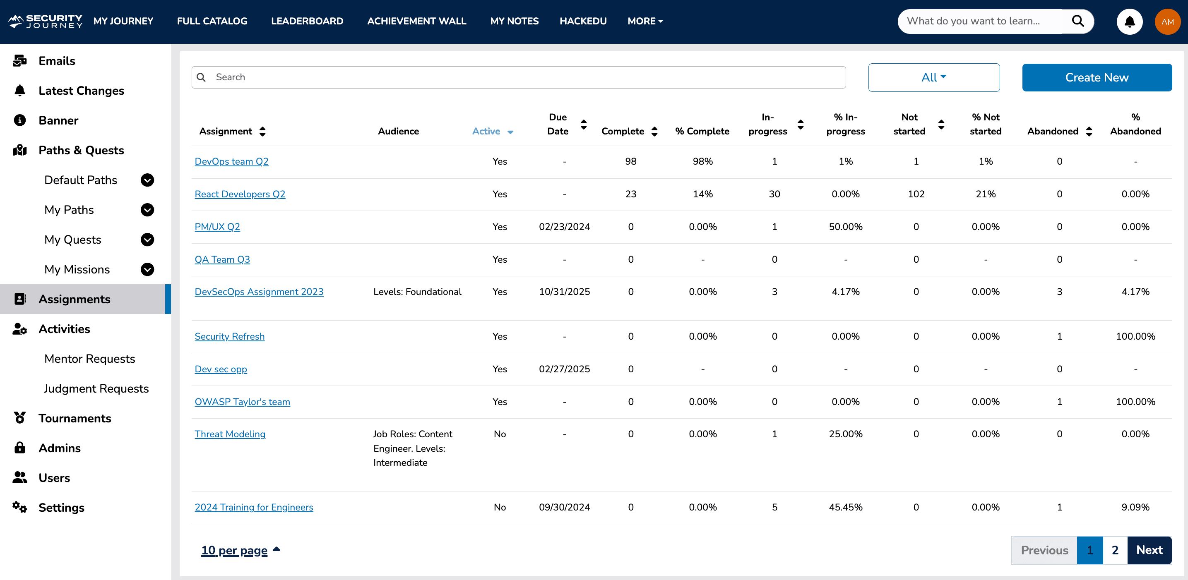
Task: Click the notification bell icon
Action: coord(1129,22)
